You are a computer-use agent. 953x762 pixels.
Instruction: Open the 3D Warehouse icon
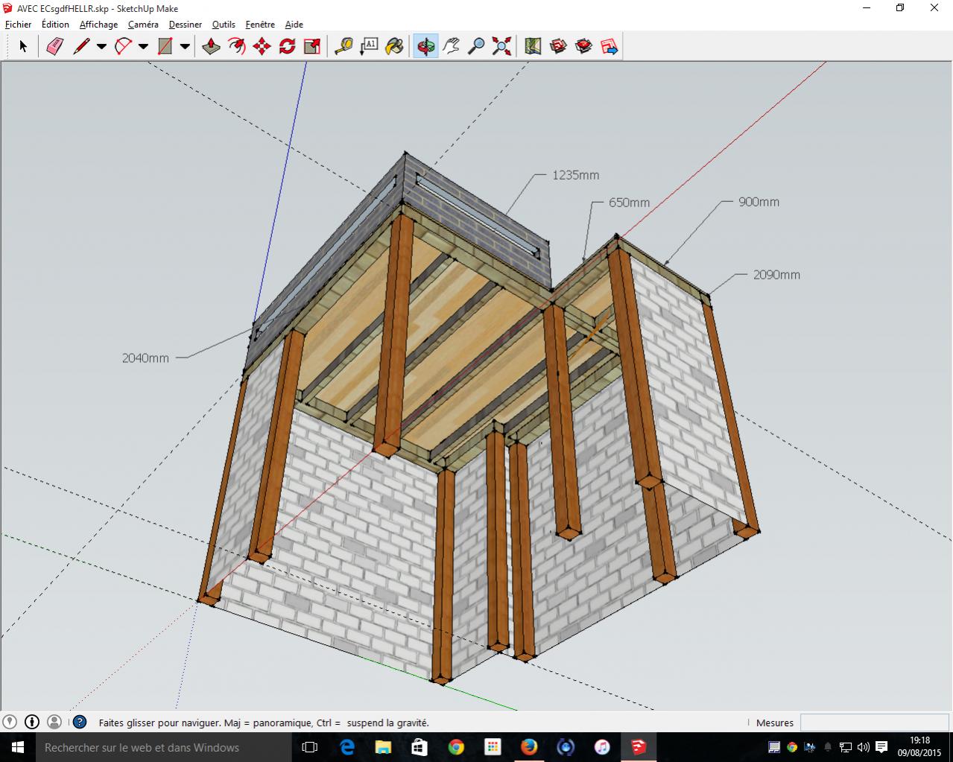(558, 47)
